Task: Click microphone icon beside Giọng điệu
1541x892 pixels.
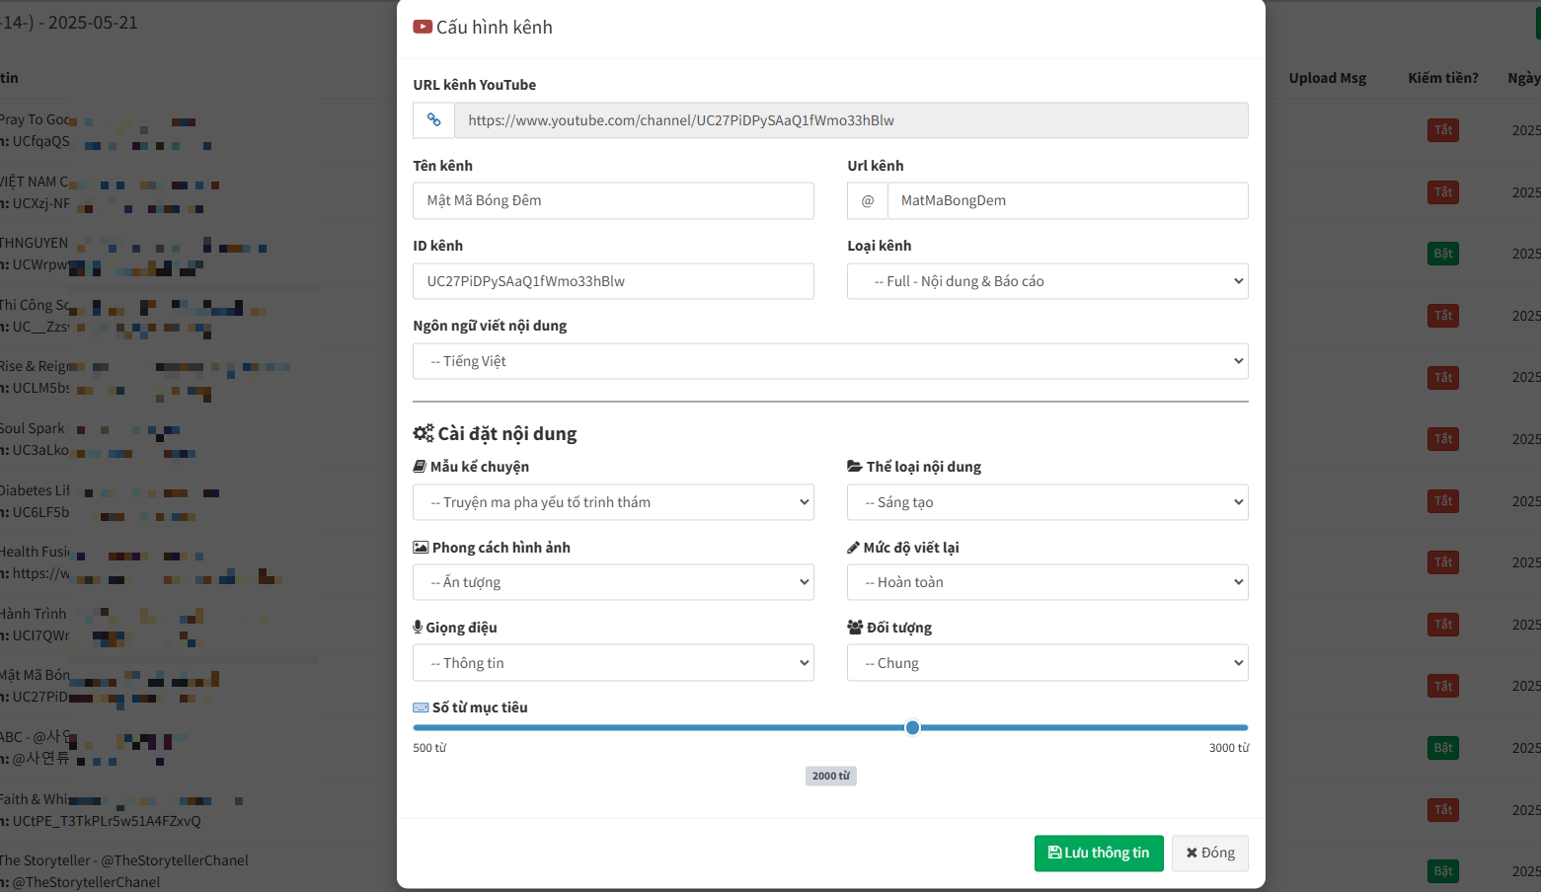Action: tap(418, 628)
